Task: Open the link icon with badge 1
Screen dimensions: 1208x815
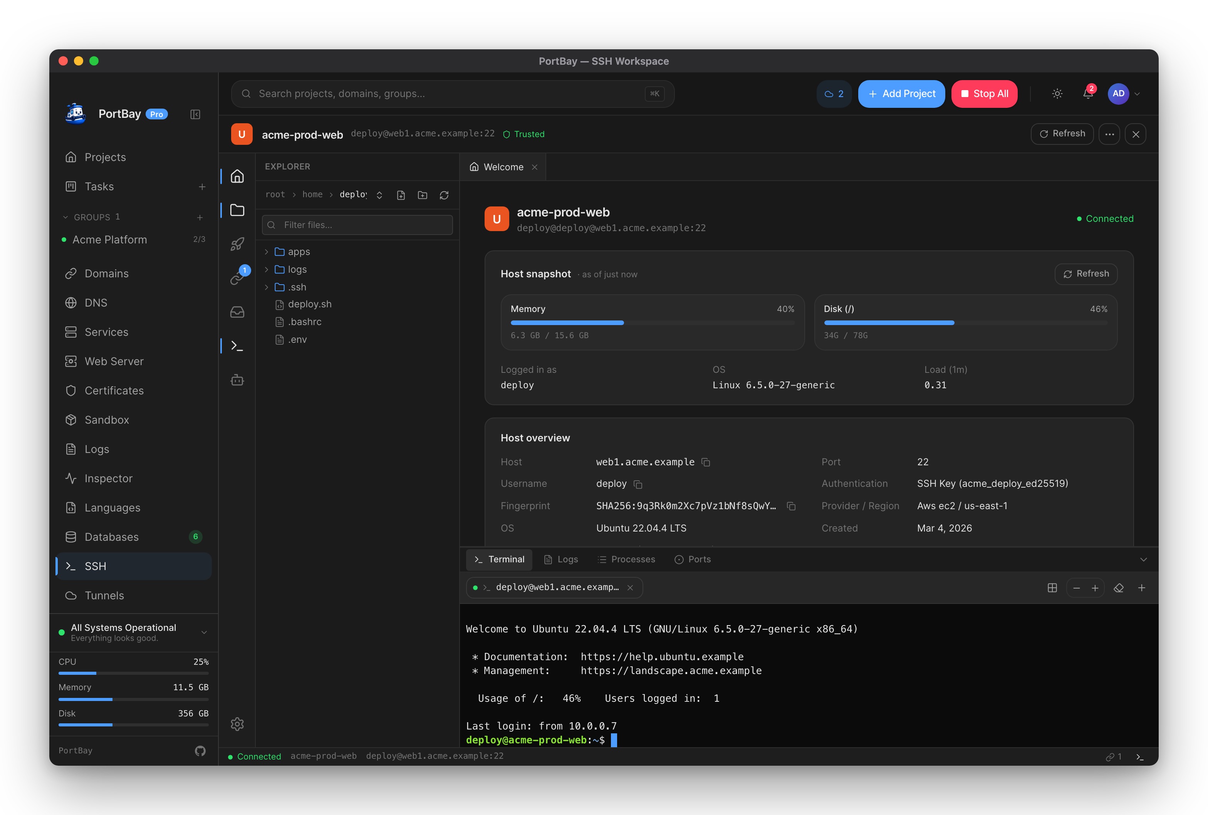Action: [x=237, y=278]
